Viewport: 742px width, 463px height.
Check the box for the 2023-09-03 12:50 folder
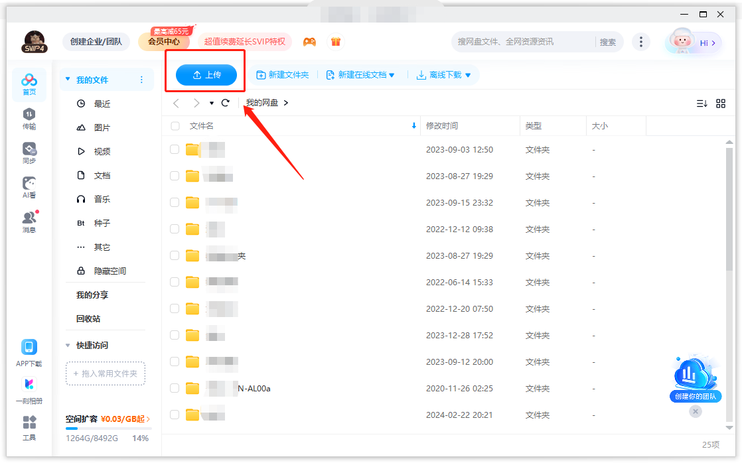point(175,149)
